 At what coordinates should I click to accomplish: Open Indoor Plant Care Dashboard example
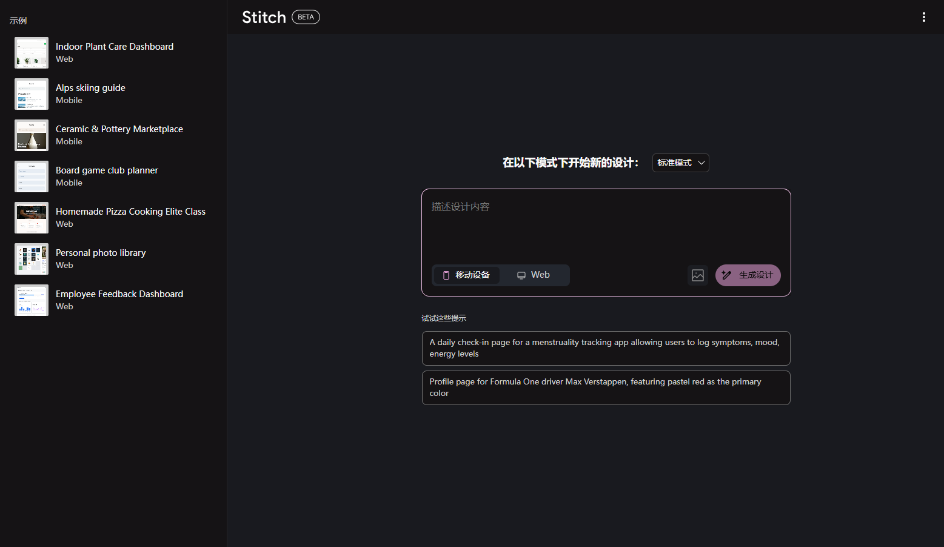pyautogui.click(x=115, y=53)
